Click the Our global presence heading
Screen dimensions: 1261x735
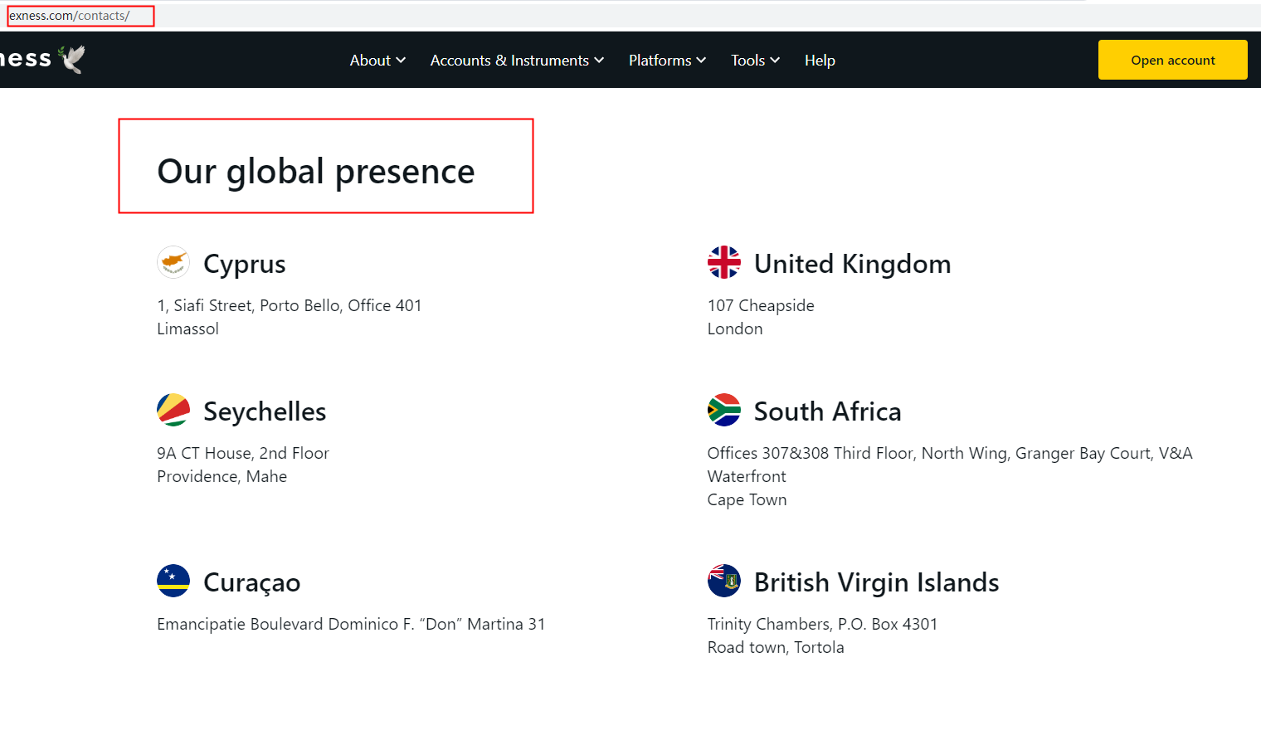pos(316,172)
